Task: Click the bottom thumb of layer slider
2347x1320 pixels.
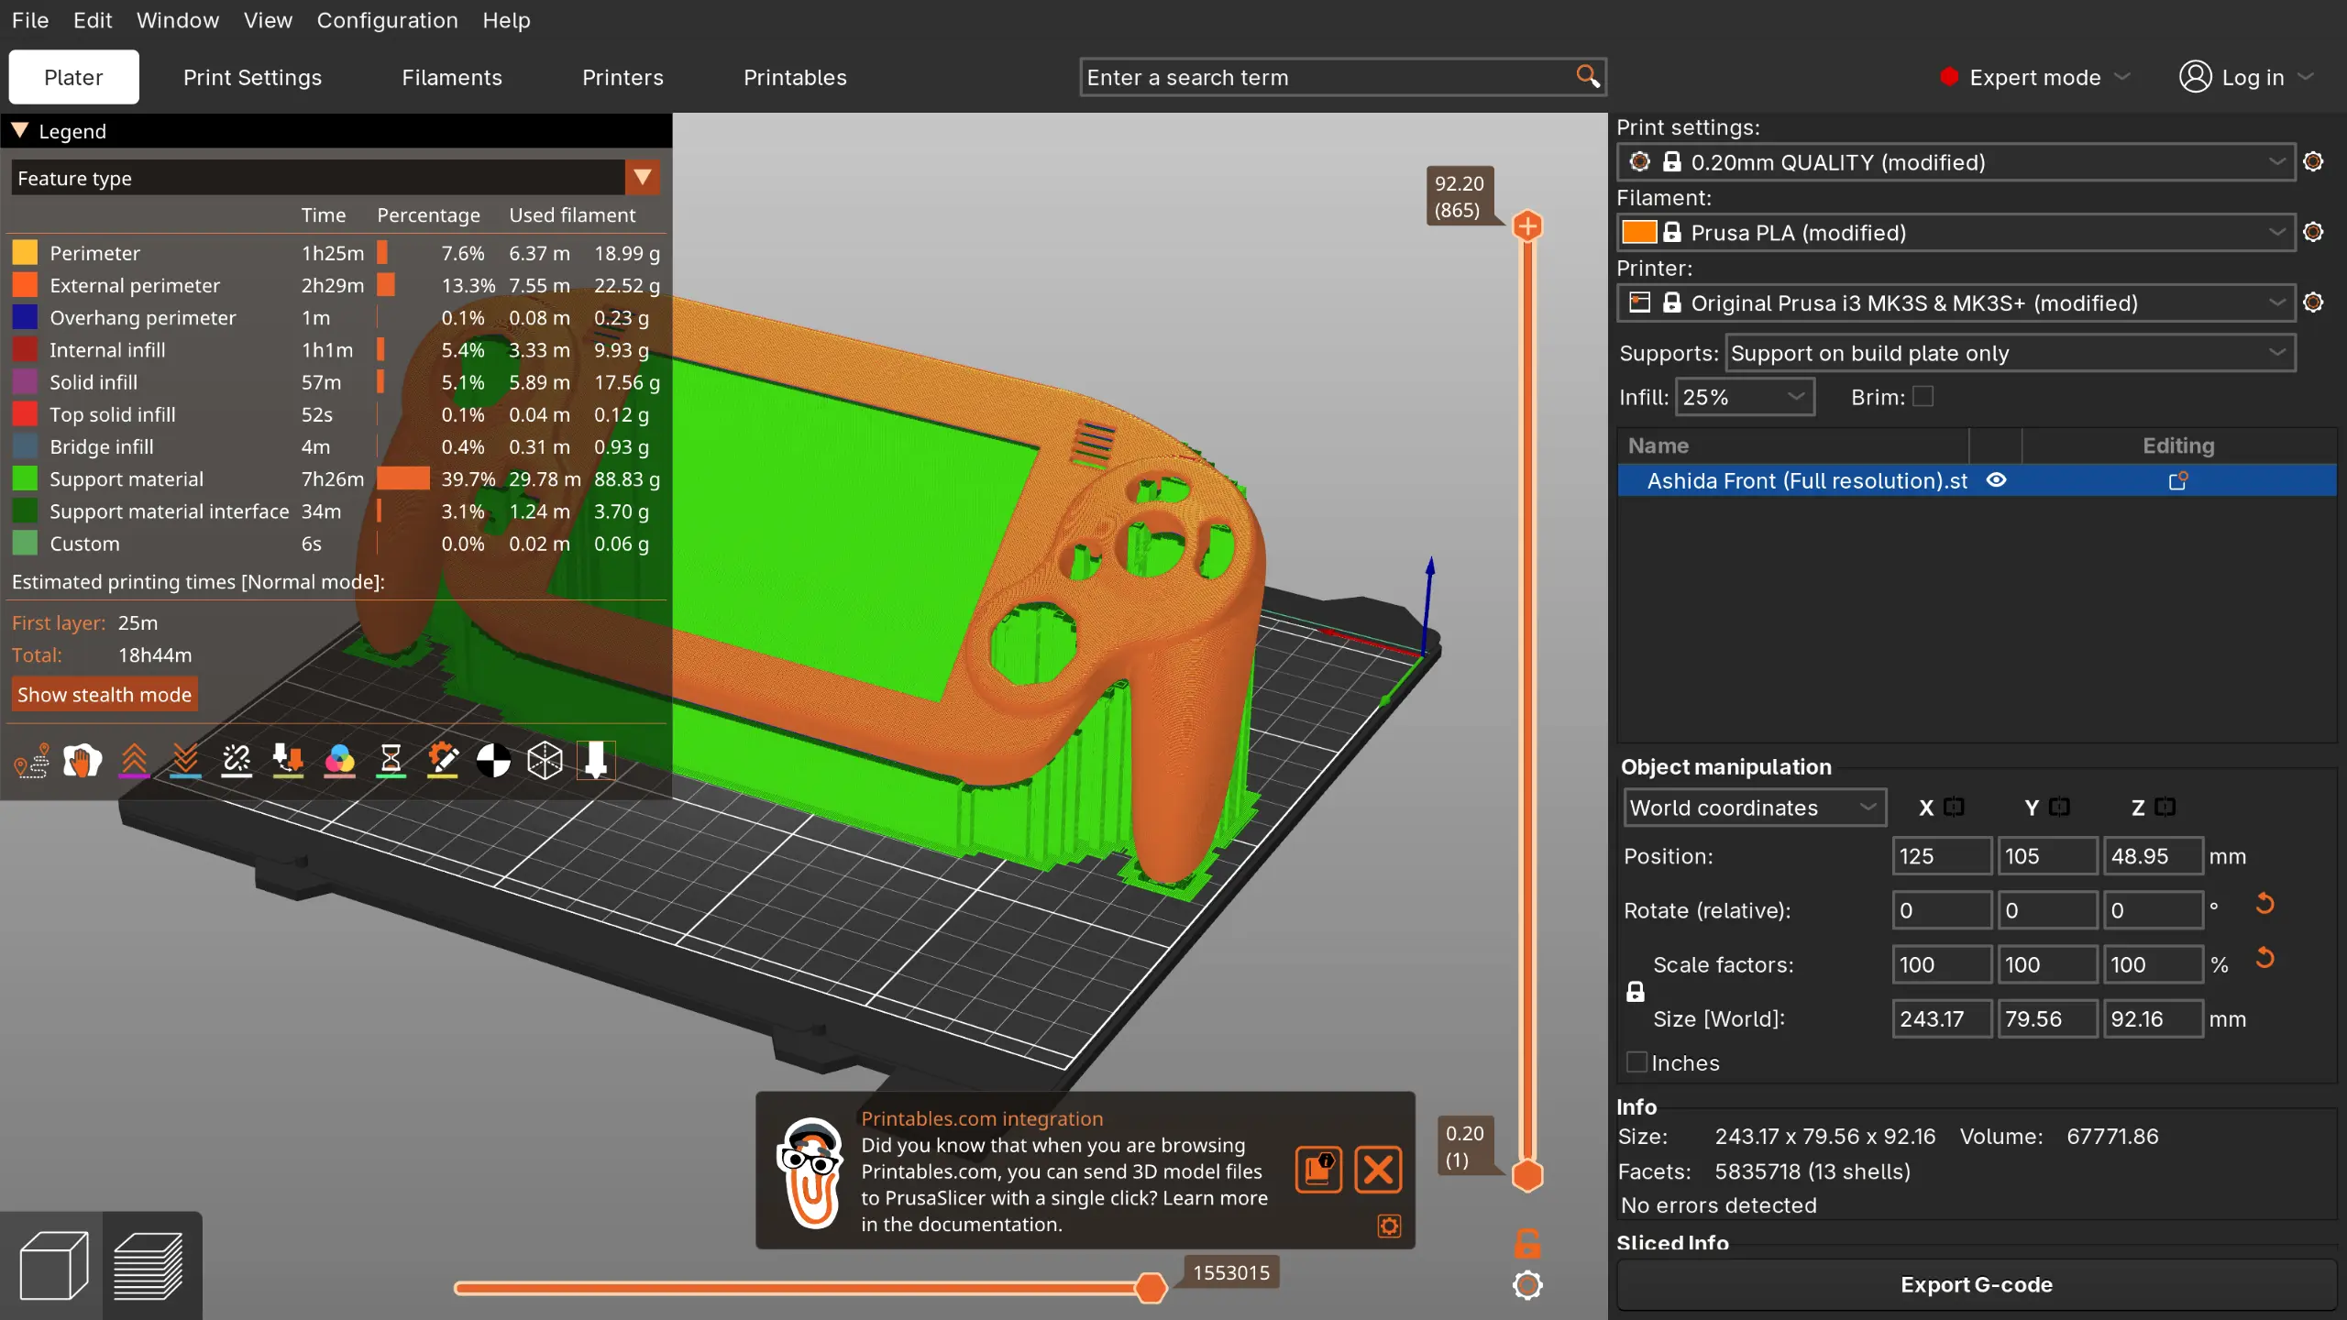Action: (1527, 1175)
